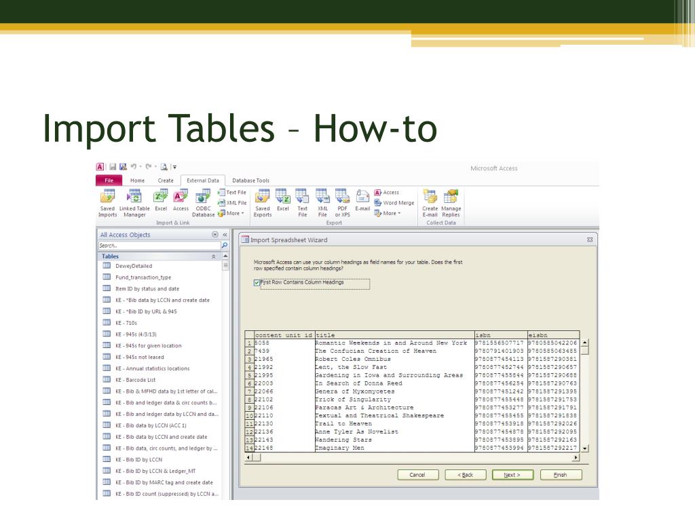
Task: Open Linked Table Manager
Action: (134, 203)
